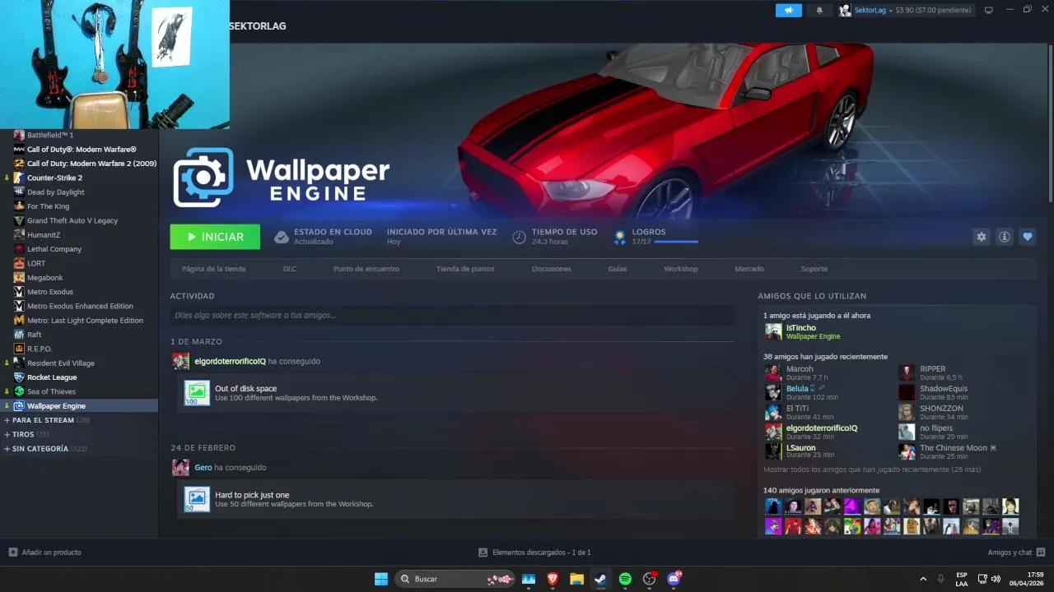Show hidden system tray icons
This screenshot has width=1054, height=592.
pos(922,579)
